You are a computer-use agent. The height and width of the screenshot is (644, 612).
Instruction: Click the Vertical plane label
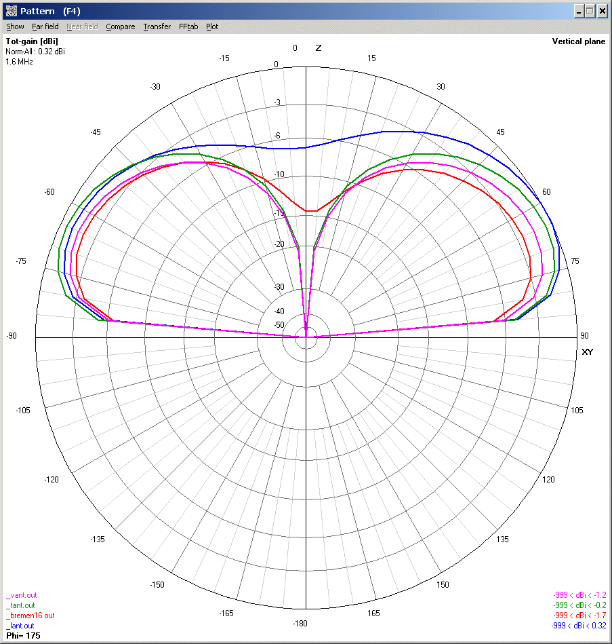(x=578, y=41)
